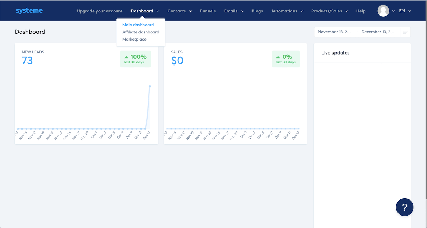427x228 pixels.
Task: Click the start date November 13 field
Action: point(334,32)
